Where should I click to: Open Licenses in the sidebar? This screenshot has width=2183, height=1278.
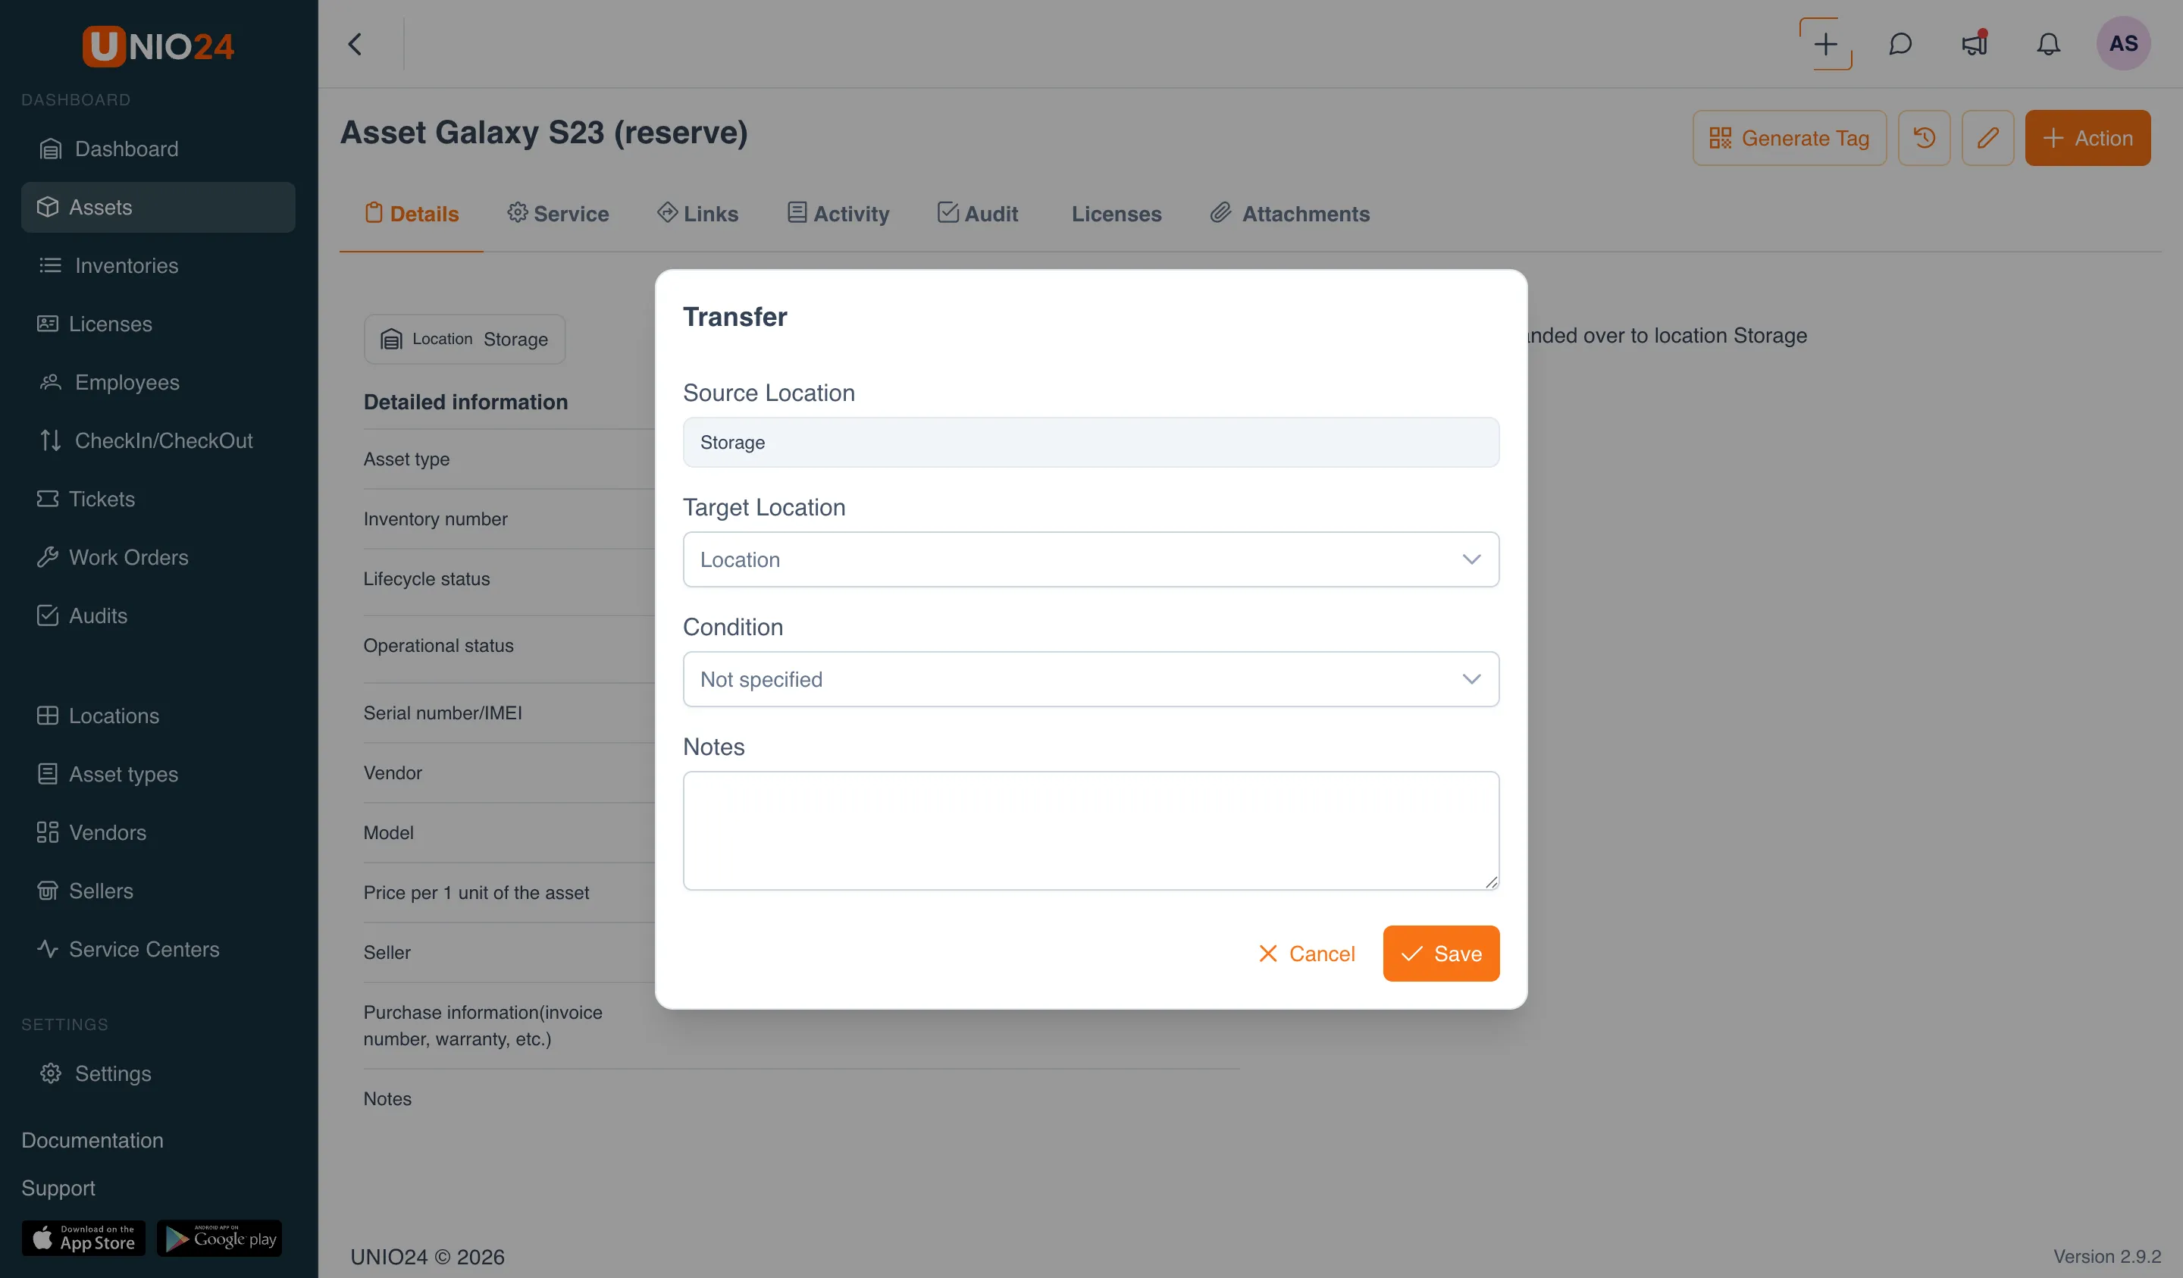click(x=158, y=324)
